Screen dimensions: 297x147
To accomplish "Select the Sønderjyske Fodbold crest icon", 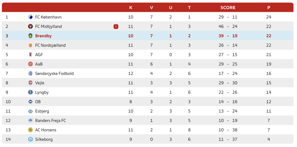I will click(31, 73).
